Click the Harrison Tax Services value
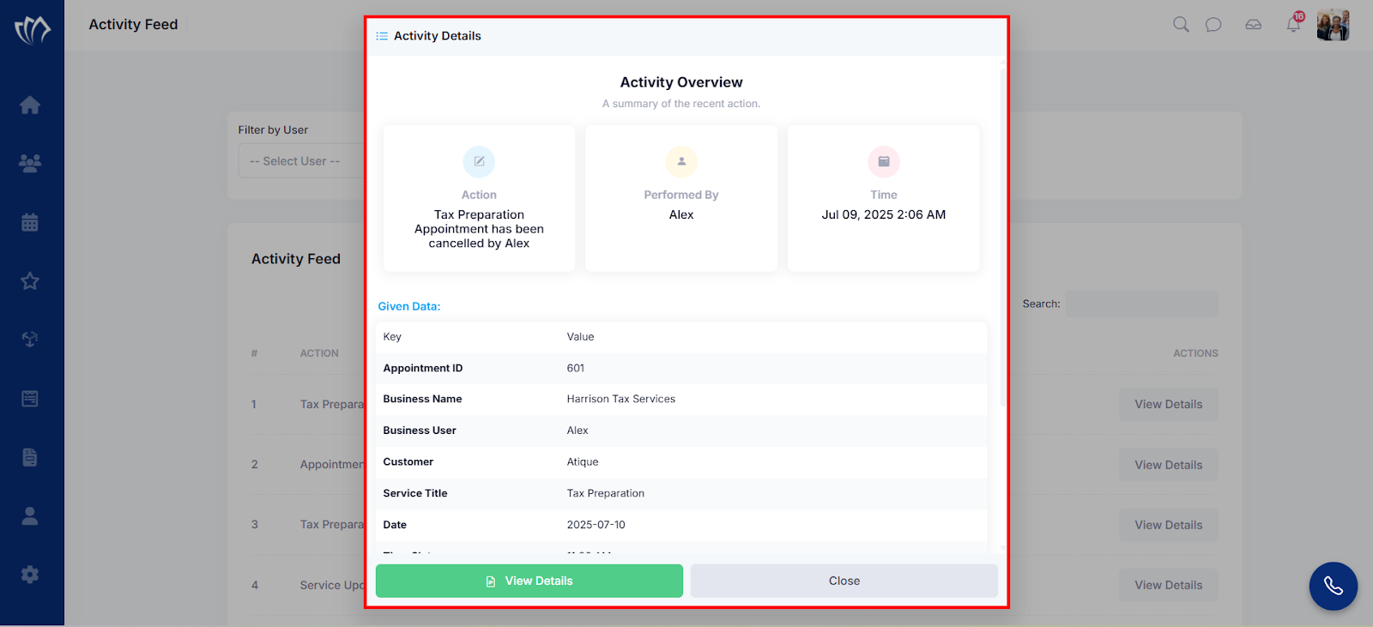1373x627 pixels. (621, 399)
